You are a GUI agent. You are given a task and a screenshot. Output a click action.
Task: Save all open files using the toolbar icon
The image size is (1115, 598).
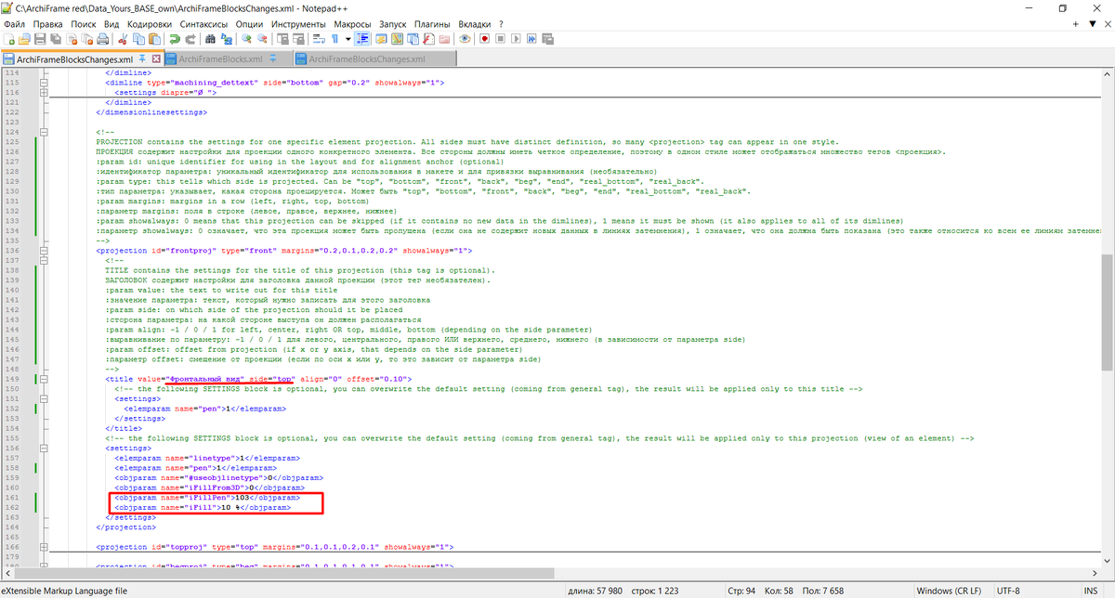[56, 39]
